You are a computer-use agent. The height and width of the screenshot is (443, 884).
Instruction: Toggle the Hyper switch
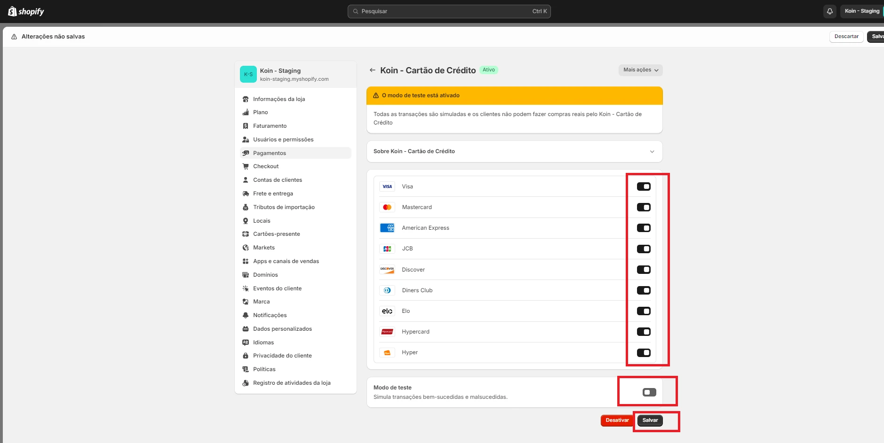click(644, 352)
